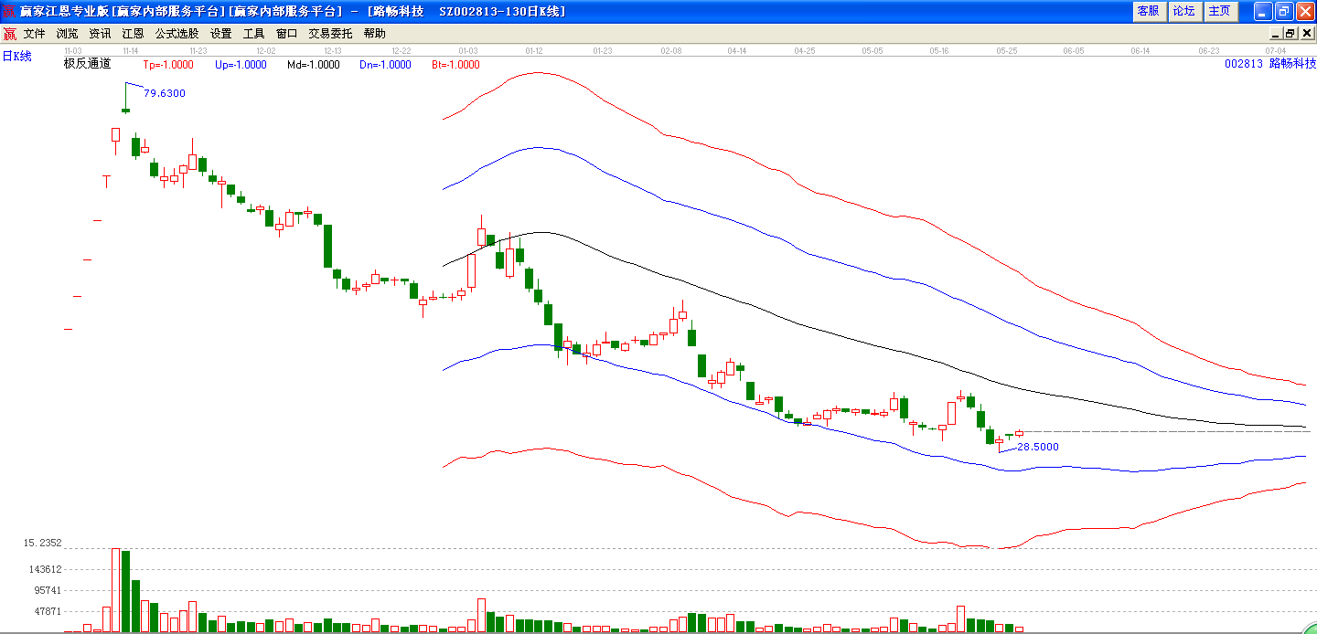Viewport: 1317px width, 634px height.
Task: Click the title bar application icon
Action: (9, 11)
